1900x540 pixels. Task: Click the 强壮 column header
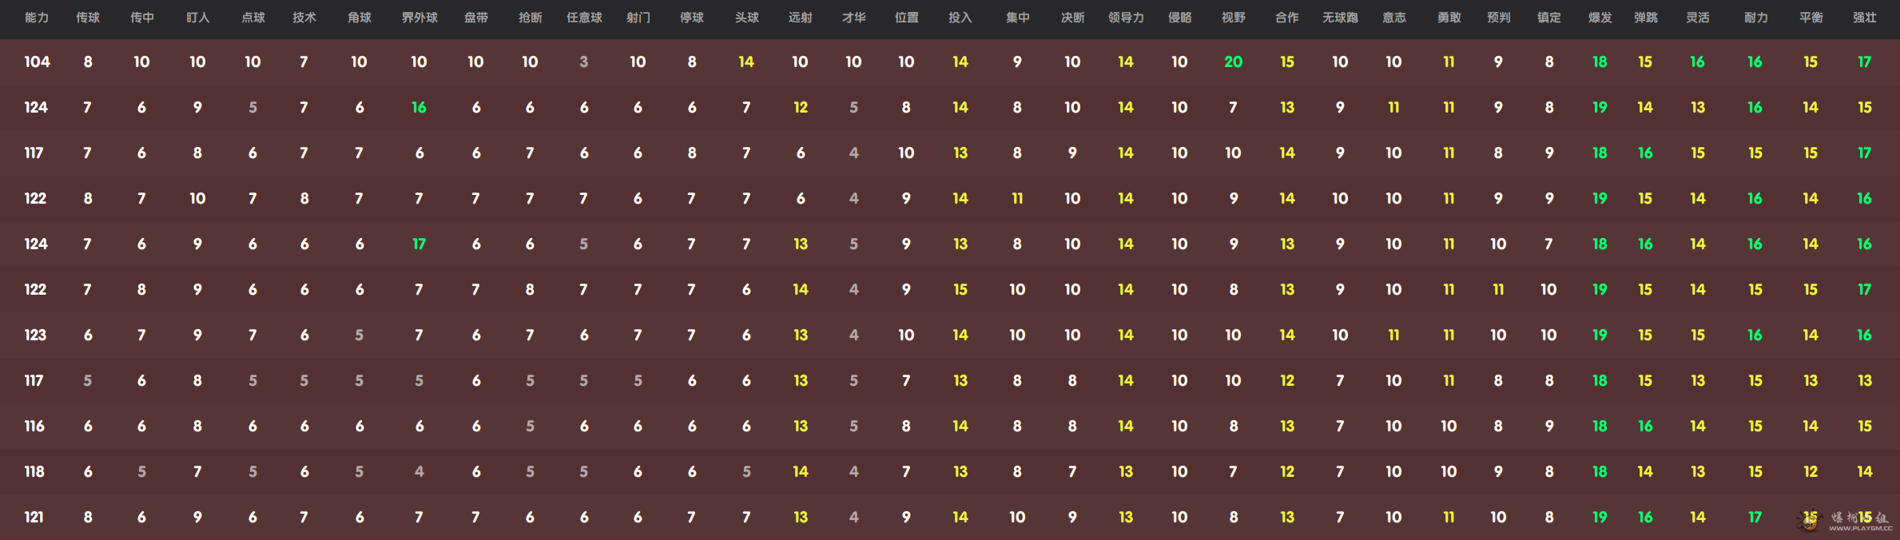pyautogui.click(x=1864, y=18)
